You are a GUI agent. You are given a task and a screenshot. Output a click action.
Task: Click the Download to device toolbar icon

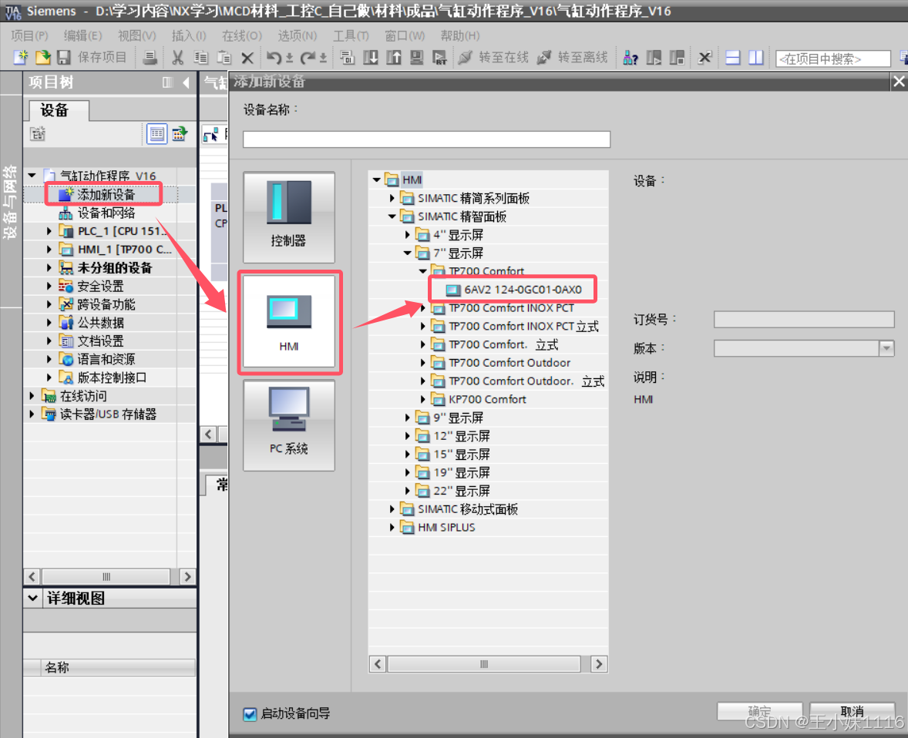[x=371, y=57]
